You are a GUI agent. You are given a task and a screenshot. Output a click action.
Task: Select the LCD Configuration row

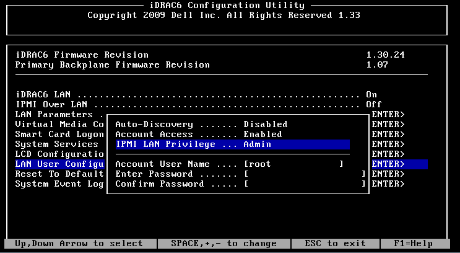(x=59, y=154)
